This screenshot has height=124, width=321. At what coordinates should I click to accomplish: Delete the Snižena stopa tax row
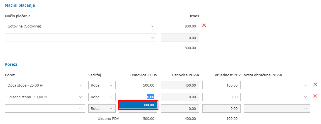click(315, 96)
